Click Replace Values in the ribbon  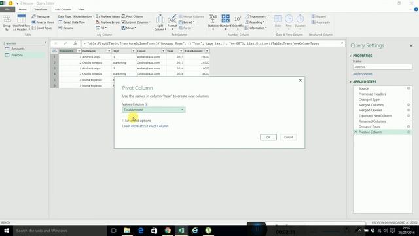coord(108,16)
